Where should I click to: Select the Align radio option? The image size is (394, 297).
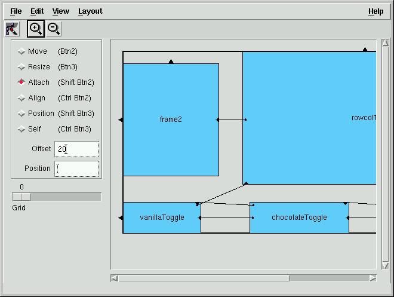pos(21,98)
